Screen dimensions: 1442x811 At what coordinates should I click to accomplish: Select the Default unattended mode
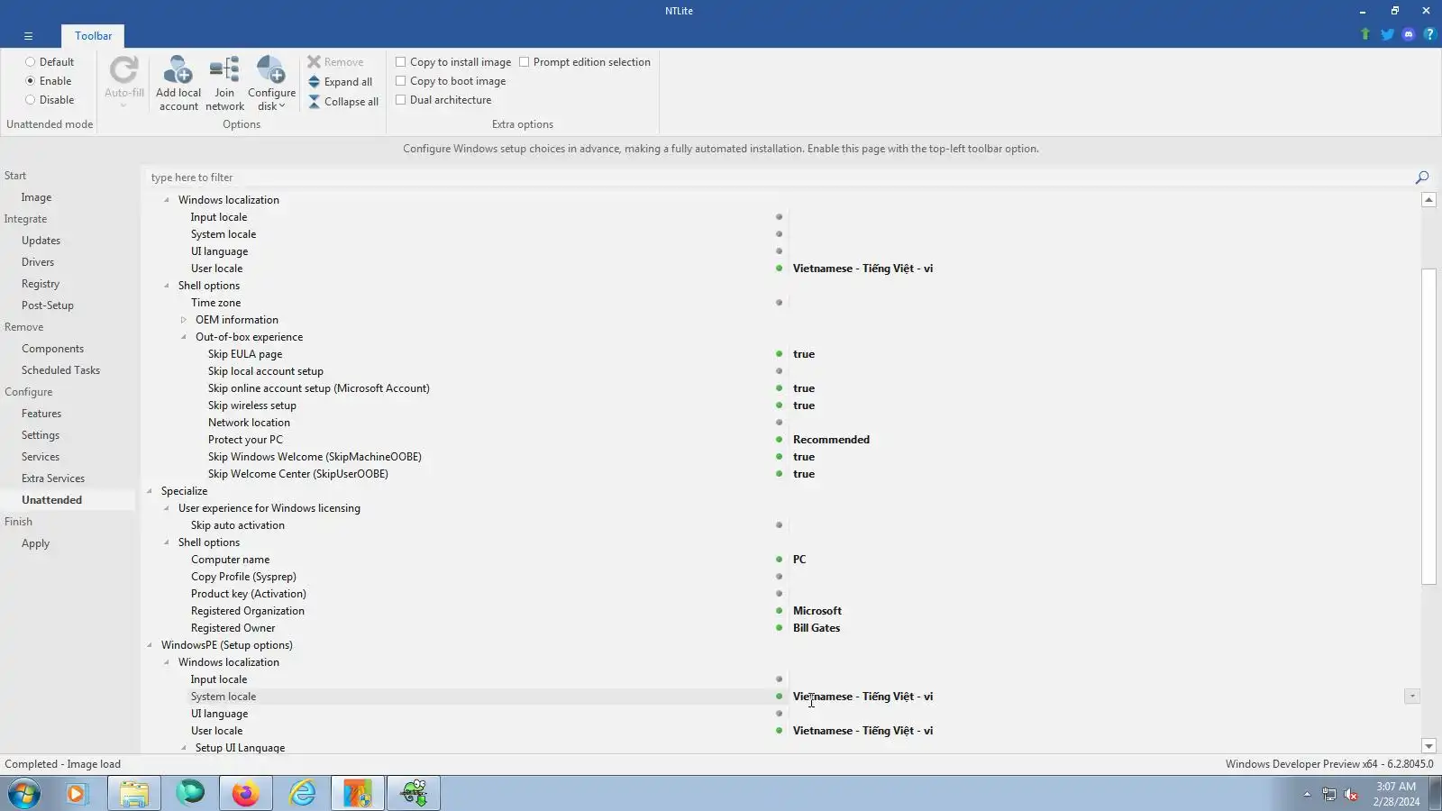(x=30, y=62)
